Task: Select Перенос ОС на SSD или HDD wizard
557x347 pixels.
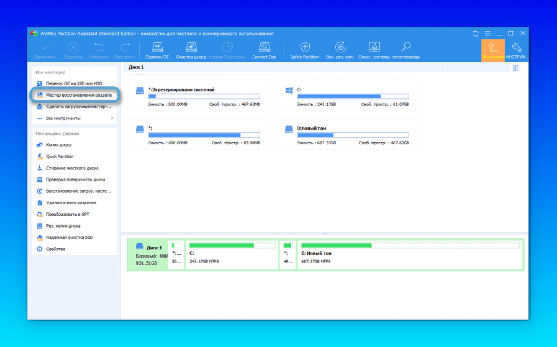Action: point(74,83)
